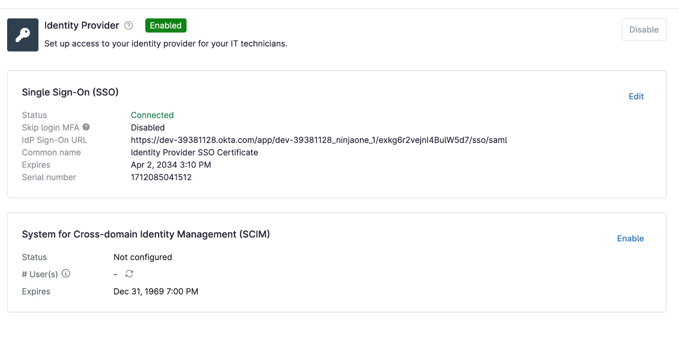The height and width of the screenshot is (342, 679).
Task: Click the Identity Provider SSO Certificate common name
Action: pos(194,152)
